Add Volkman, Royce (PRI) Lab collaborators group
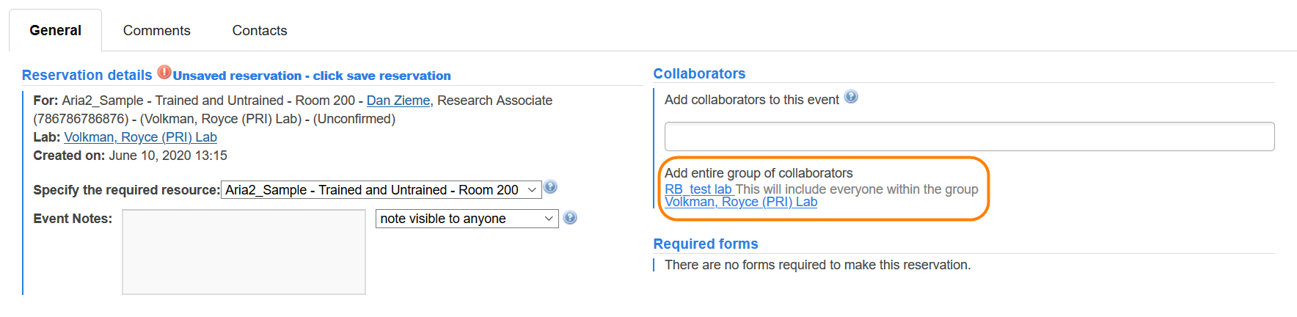 click(740, 203)
